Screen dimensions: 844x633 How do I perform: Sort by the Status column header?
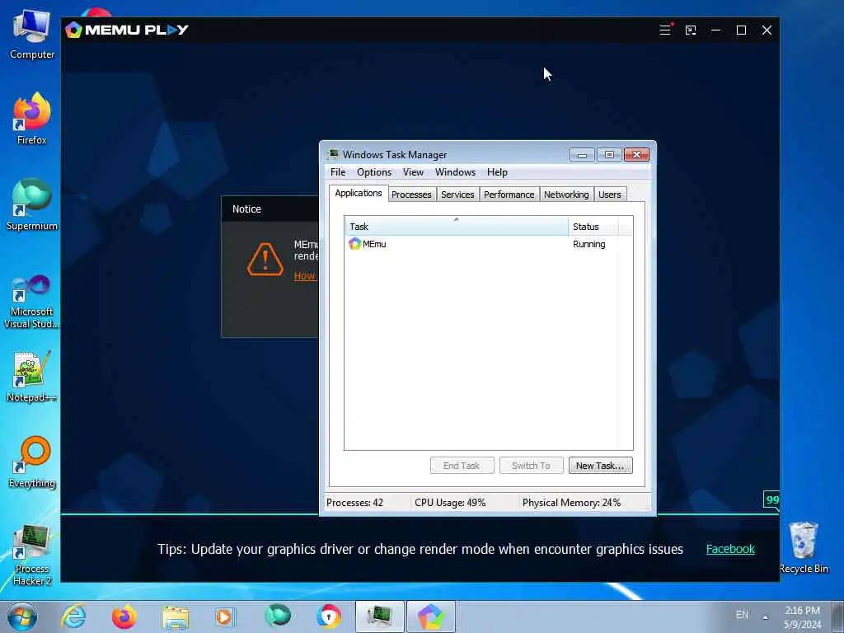(x=593, y=226)
